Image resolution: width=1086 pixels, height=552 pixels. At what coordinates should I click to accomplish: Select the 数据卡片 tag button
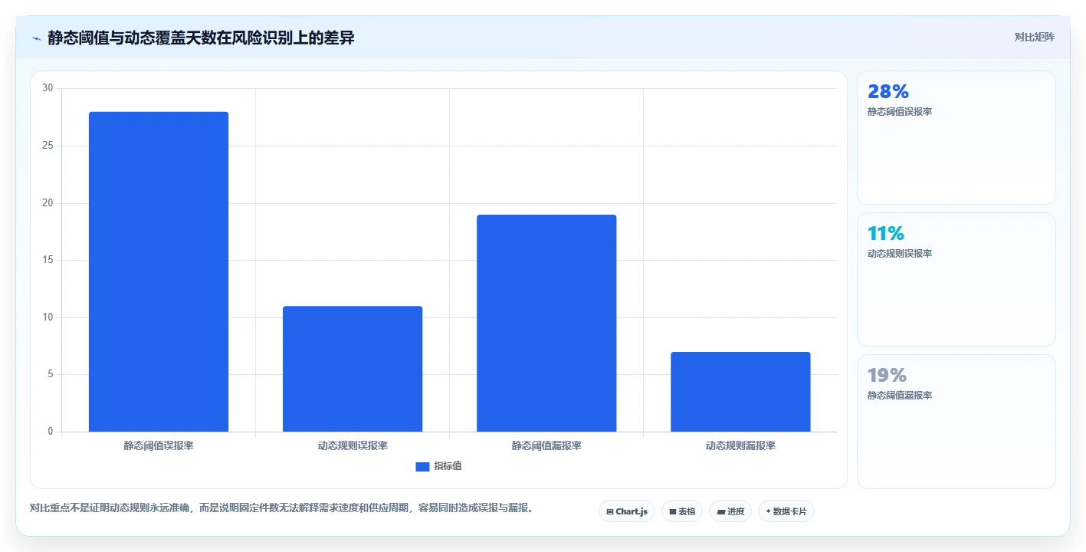point(786,511)
